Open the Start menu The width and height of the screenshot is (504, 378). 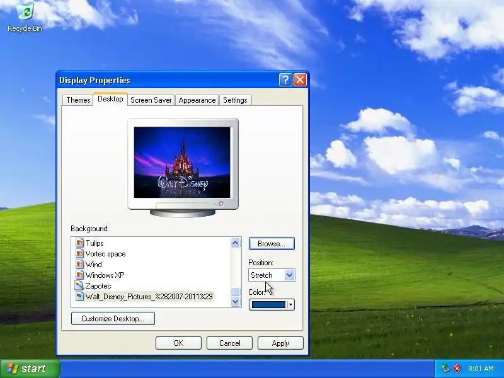pos(30,369)
